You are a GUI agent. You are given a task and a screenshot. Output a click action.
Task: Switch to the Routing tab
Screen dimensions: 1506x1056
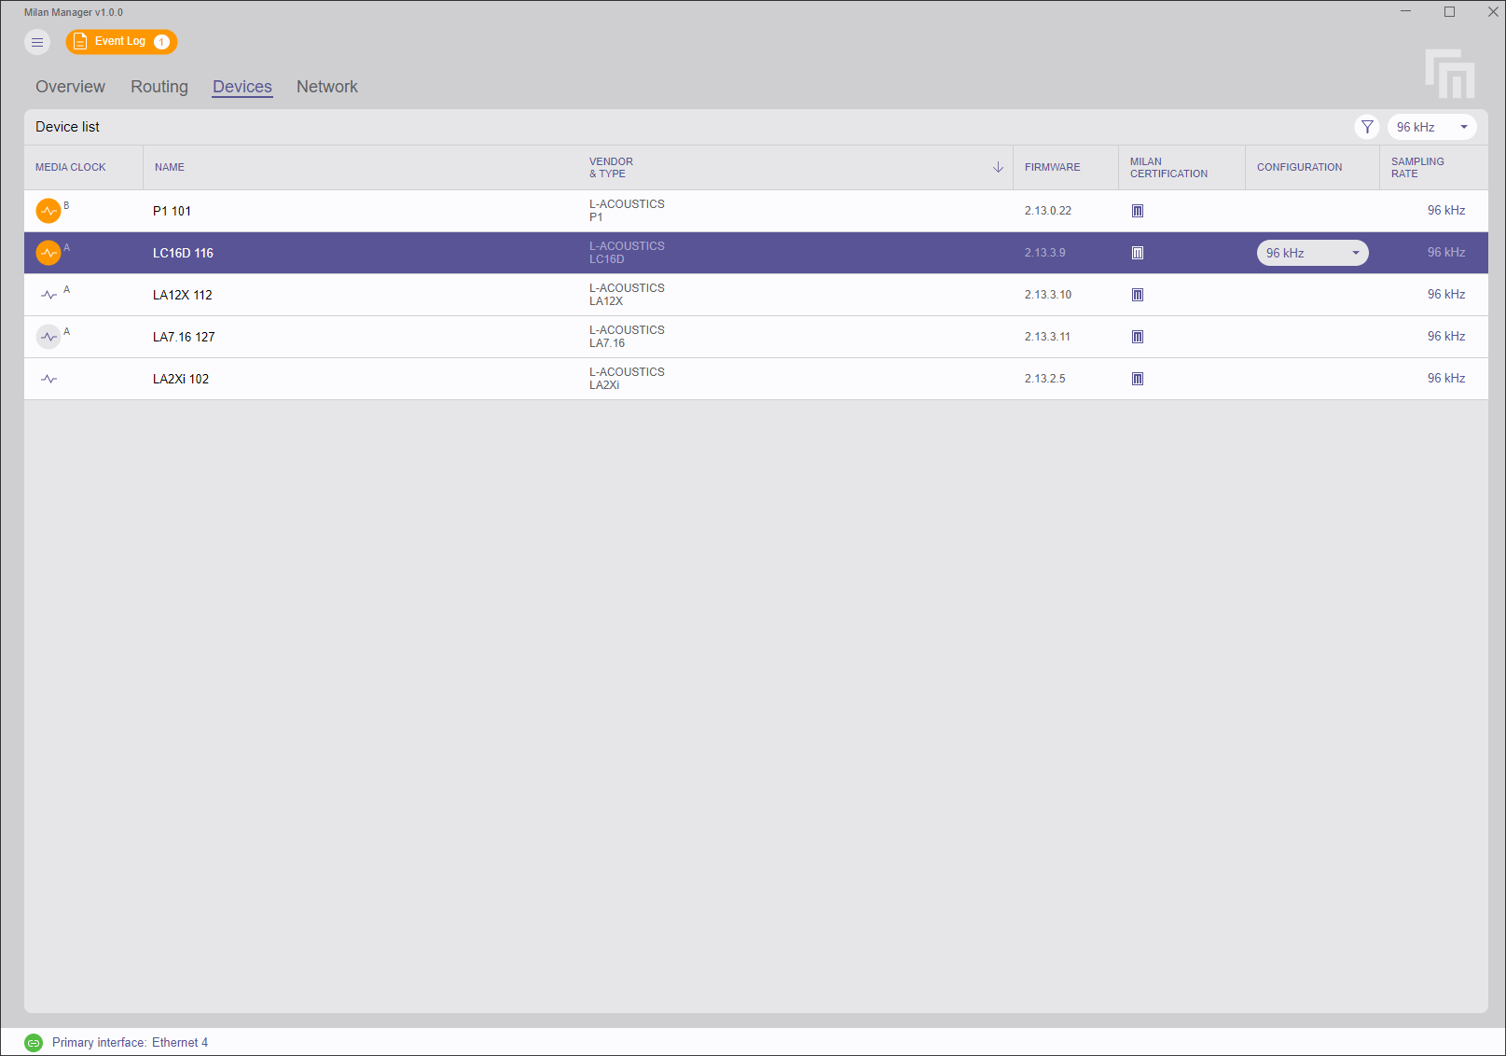click(x=159, y=87)
